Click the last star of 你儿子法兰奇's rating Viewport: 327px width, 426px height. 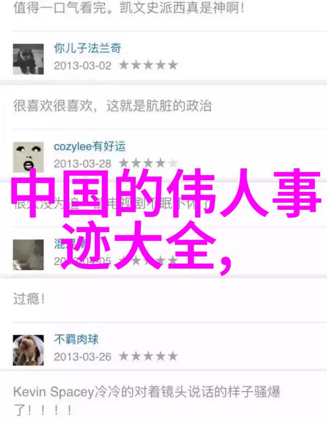click(x=173, y=65)
